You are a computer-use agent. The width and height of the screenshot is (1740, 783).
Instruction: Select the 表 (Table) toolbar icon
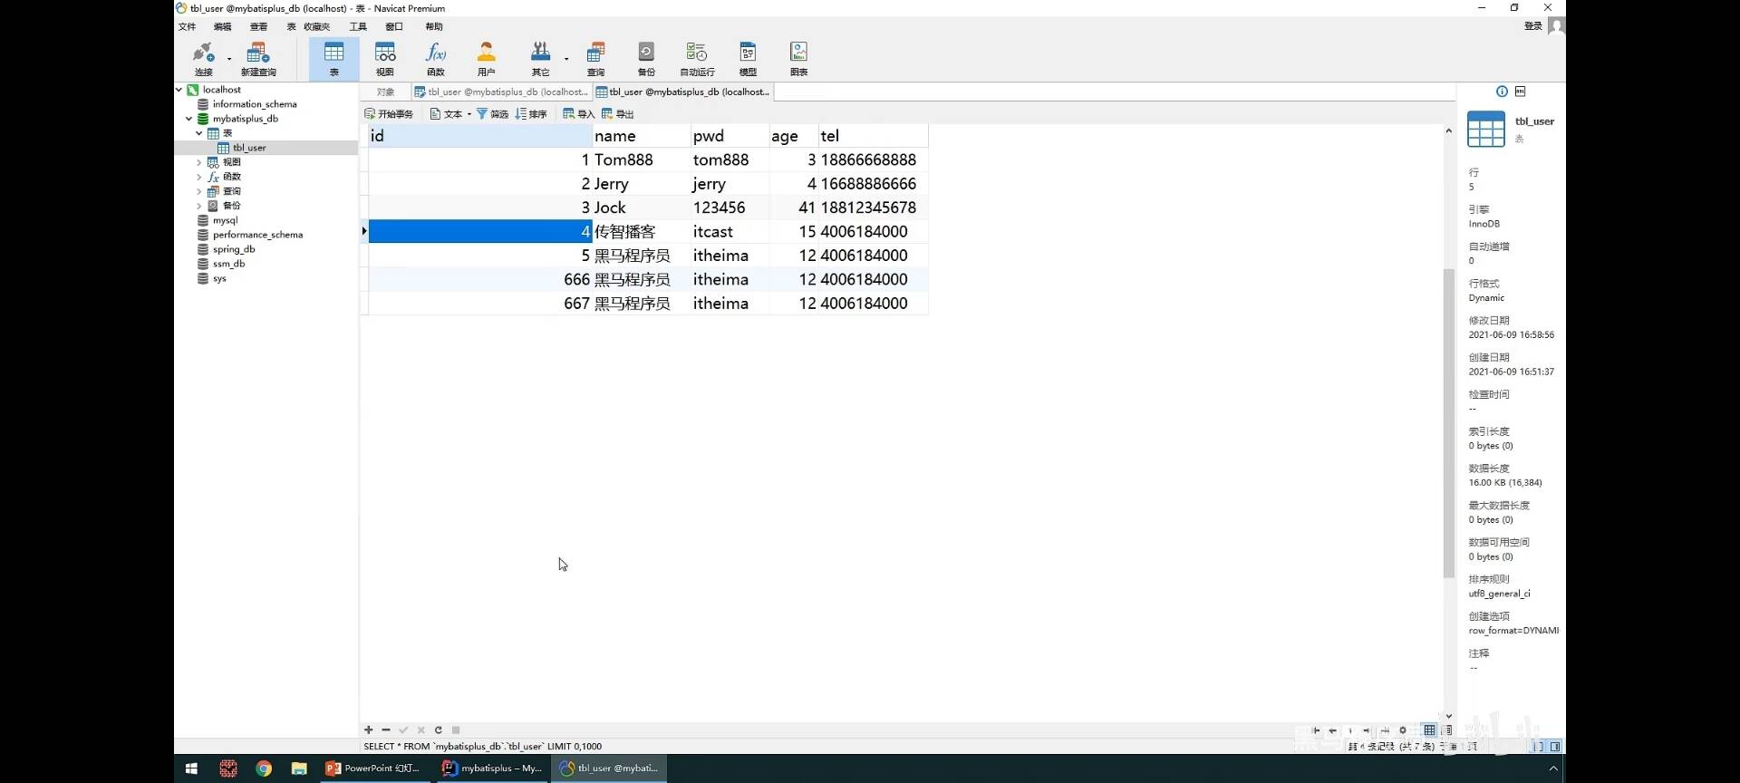click(x=333, y=59)
